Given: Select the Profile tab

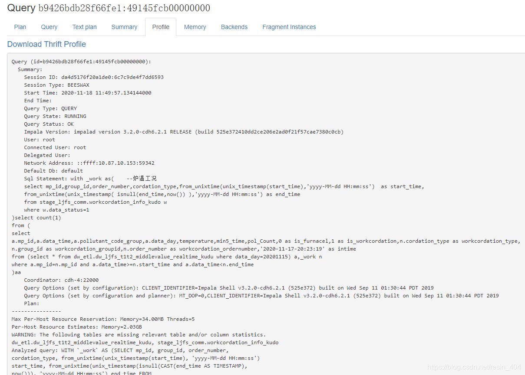Looking at the screenshot, I should click(161, 27).
